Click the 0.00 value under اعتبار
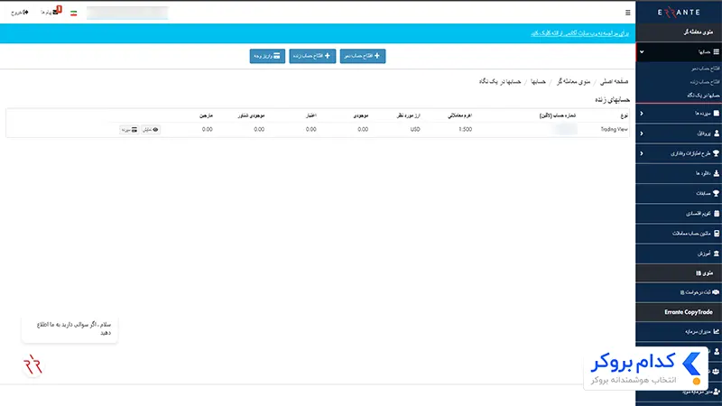The image size is (722, 406). 311,129
